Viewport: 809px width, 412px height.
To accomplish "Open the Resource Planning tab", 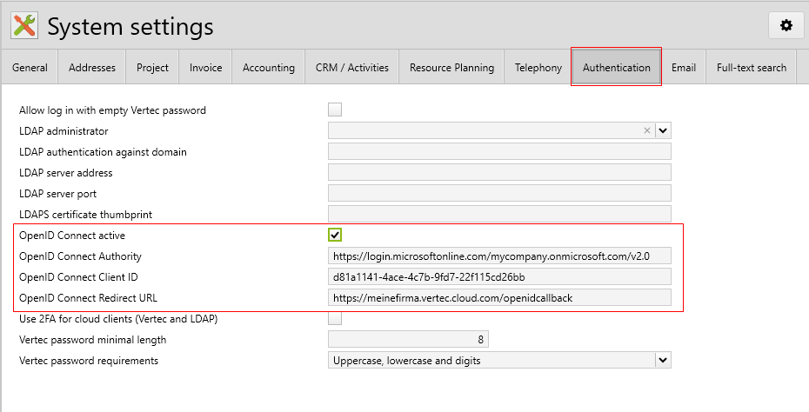I will tap(451, 68).
